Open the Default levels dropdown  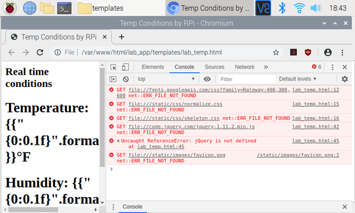pos(298,79)
